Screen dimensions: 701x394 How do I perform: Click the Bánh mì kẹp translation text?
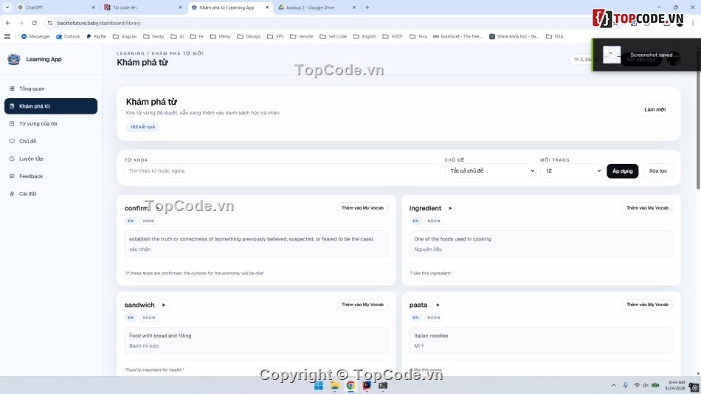pos(144,346)
